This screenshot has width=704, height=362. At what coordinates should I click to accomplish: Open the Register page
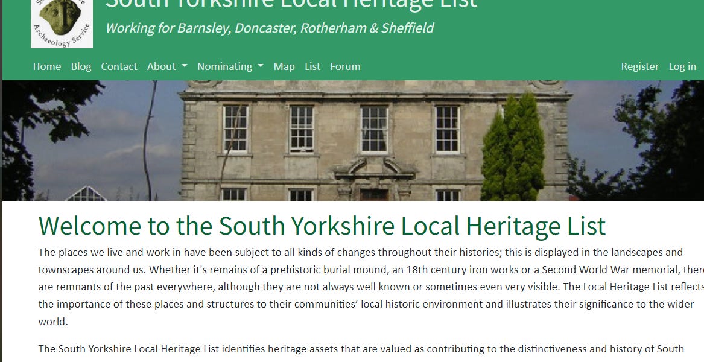(640, 66)
